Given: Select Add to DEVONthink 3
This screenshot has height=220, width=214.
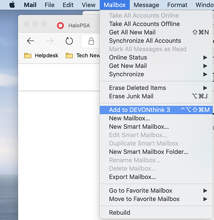Looking at the screenshot, I should point(156,110).
